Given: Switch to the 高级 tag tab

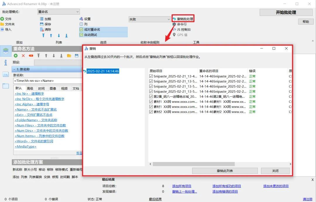Looking at the screenshot, I should (30, 88).
